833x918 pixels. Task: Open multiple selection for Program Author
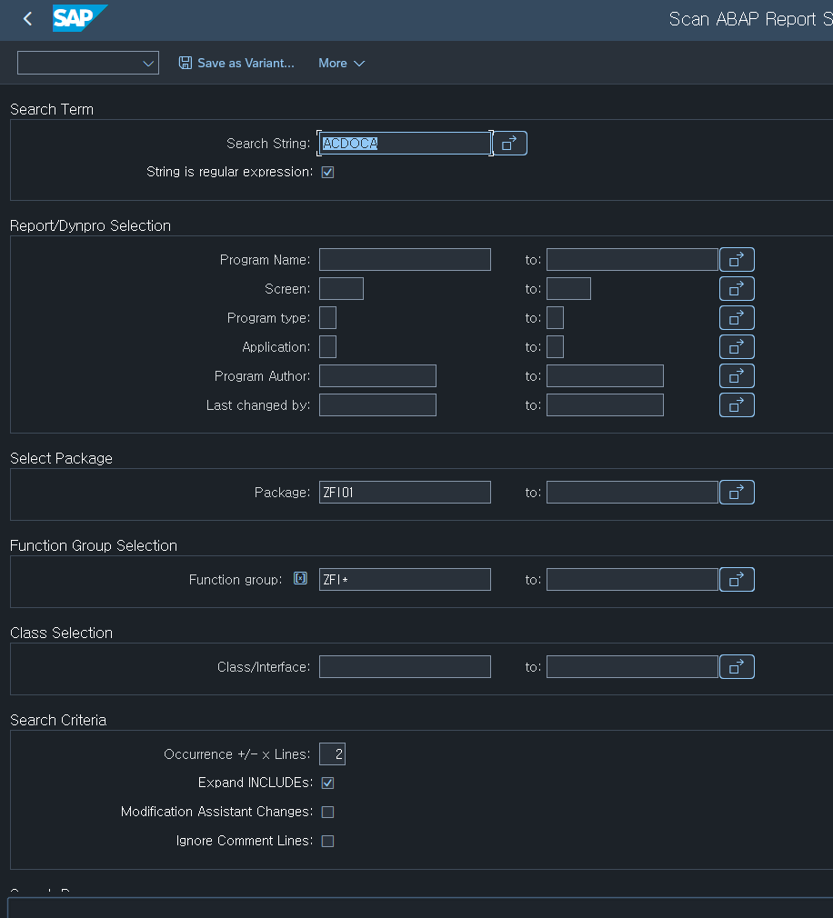(737, 376)
